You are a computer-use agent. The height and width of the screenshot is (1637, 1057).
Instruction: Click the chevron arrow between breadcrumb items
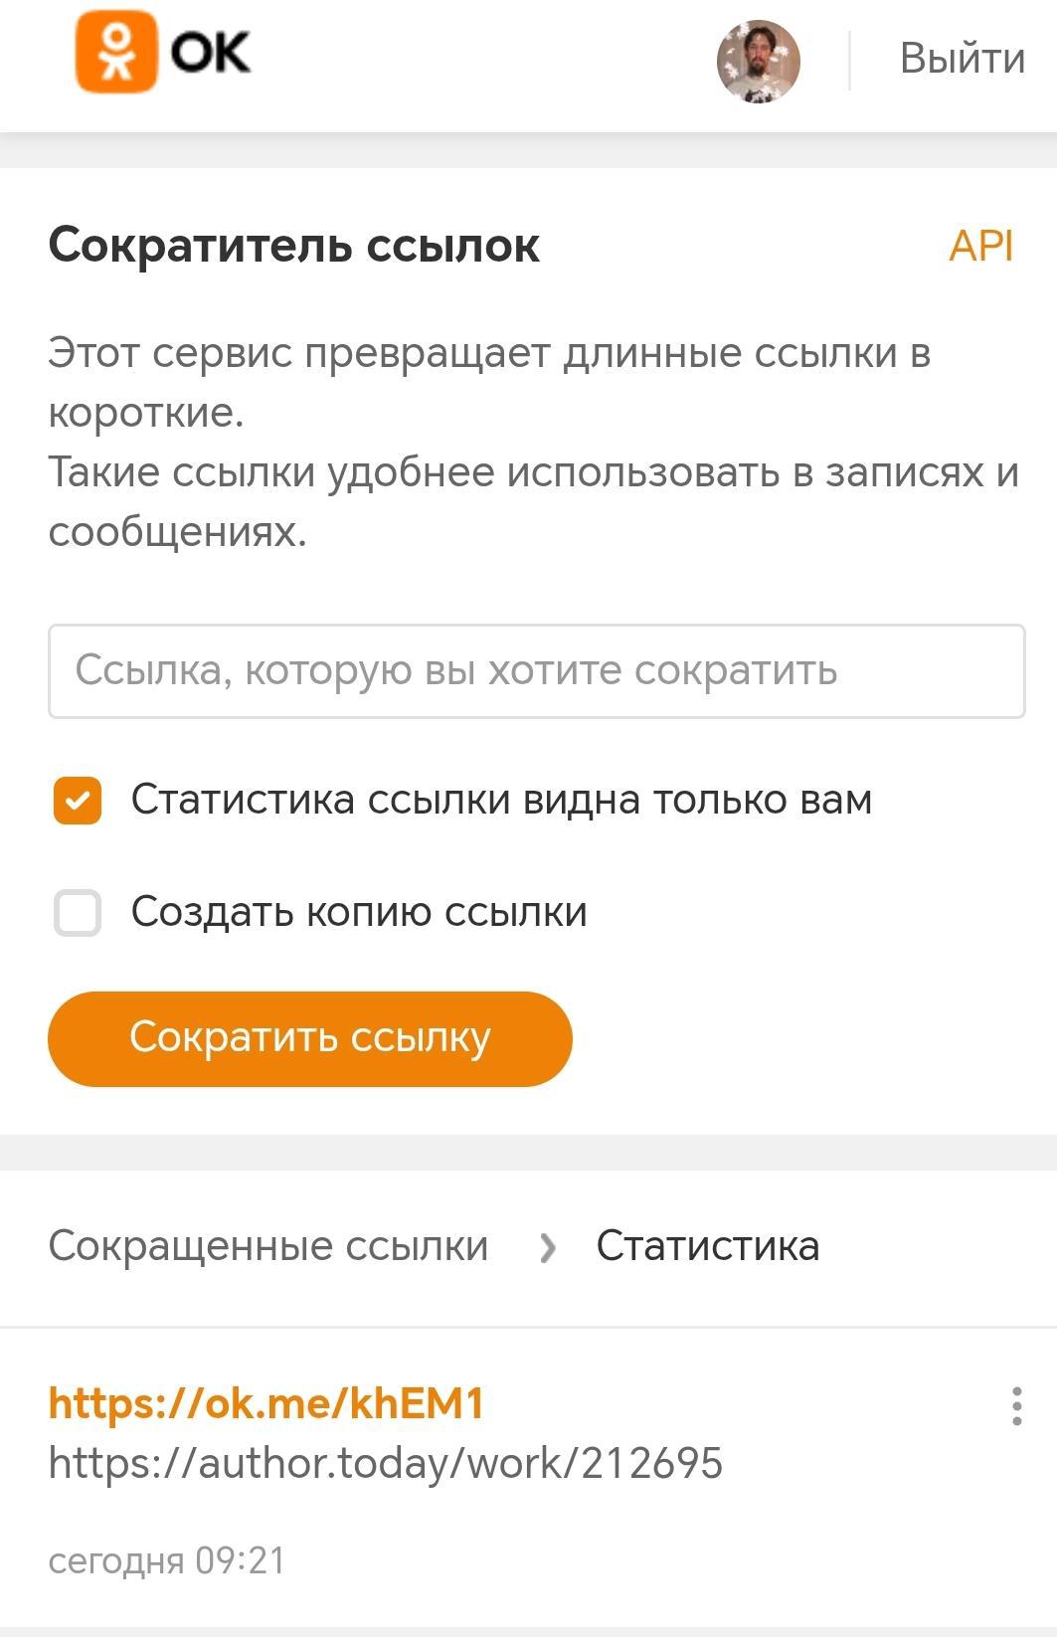click(x=547, y=1247)
